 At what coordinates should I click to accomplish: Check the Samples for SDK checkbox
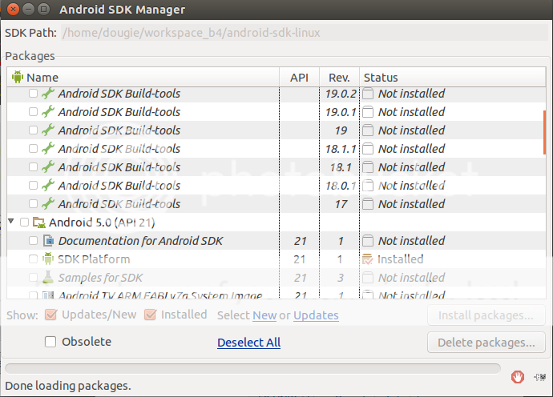point(33,277)
